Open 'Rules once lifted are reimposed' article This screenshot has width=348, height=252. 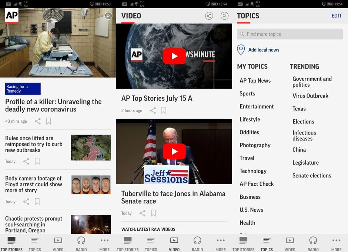(x=34, y=144)
